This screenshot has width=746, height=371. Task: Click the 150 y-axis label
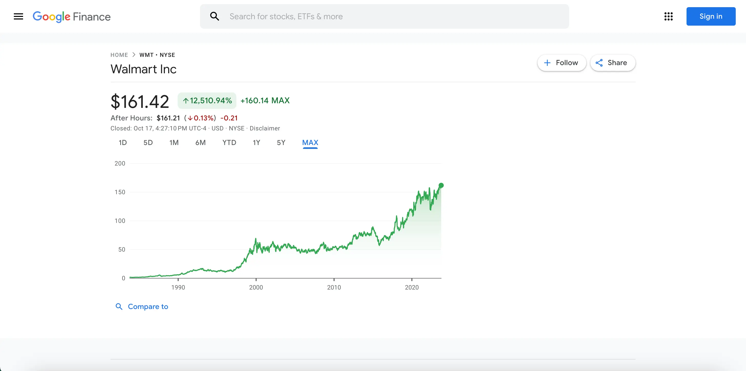(120, 192)
